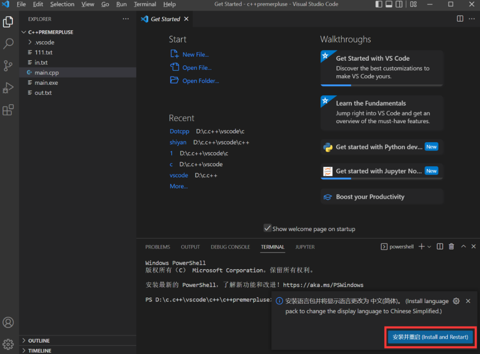Click the Manage gear icon

tap(8, 344)
